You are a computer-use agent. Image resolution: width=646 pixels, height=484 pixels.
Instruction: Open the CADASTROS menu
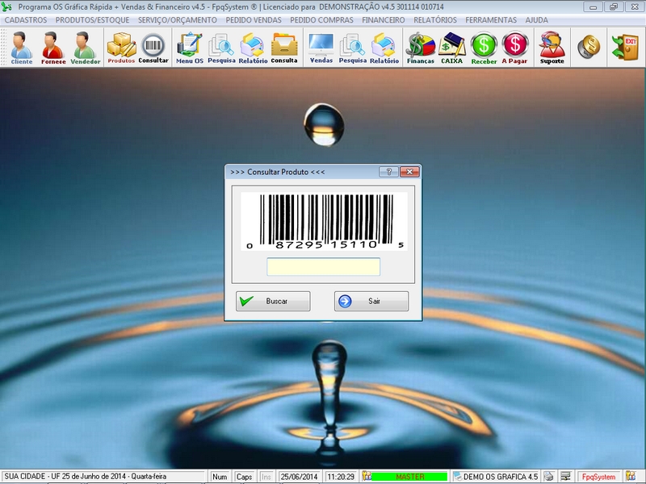pyautogui.click(x=26, y=19)
